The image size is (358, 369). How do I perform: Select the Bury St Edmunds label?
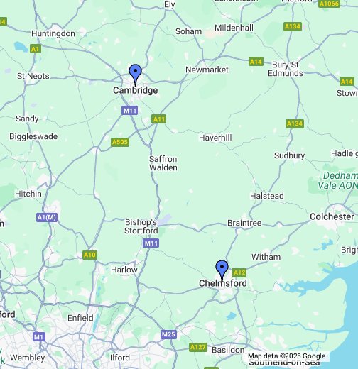click(x=286, y=69)
